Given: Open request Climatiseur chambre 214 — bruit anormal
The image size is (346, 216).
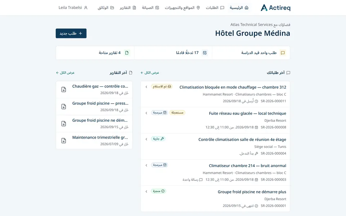Looking at the screenshot, I should (x=247, y=166).
